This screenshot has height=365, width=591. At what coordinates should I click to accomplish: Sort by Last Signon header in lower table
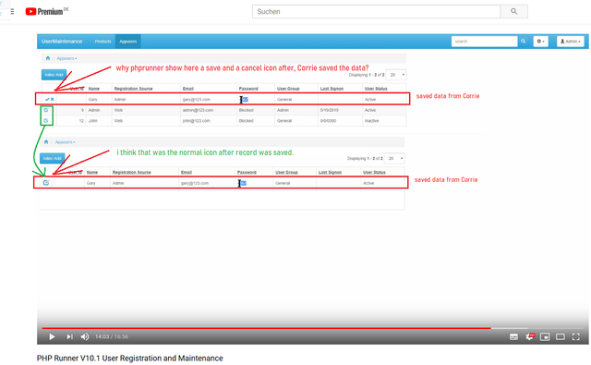coord(330,172)
